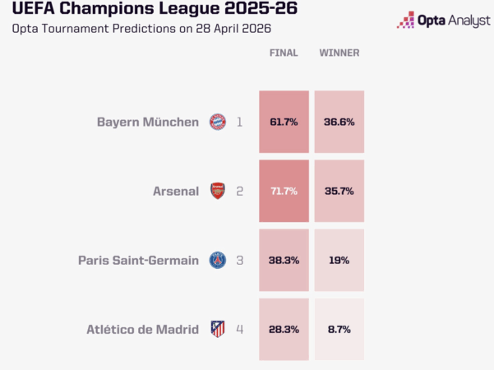Viewport: 494px width, 370px height.
Task: Click PSG's 19% winner probability cell
Action: pos(339,260)
